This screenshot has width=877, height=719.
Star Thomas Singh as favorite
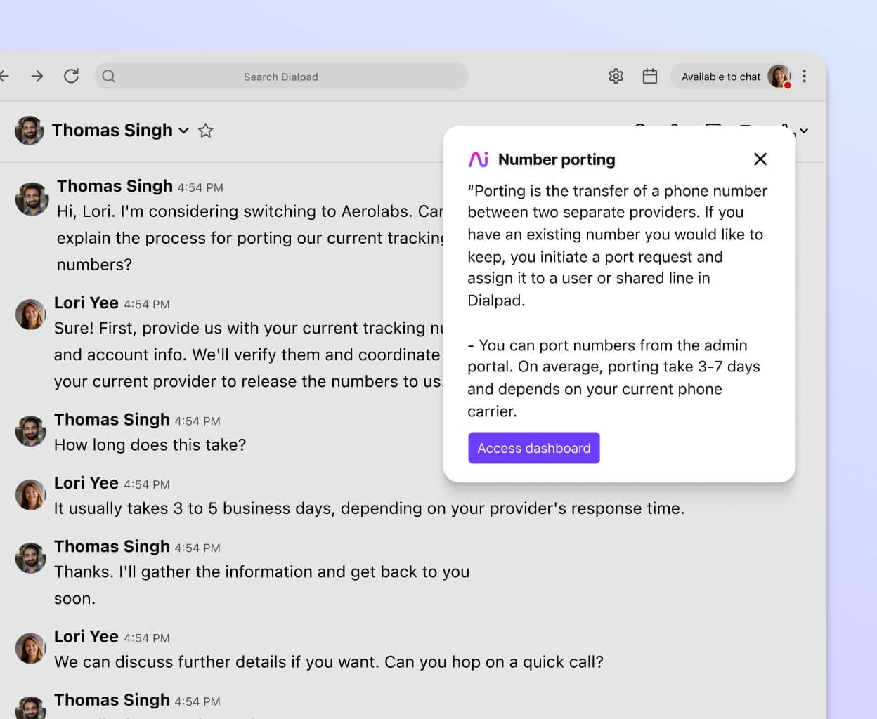pos(205,131)
